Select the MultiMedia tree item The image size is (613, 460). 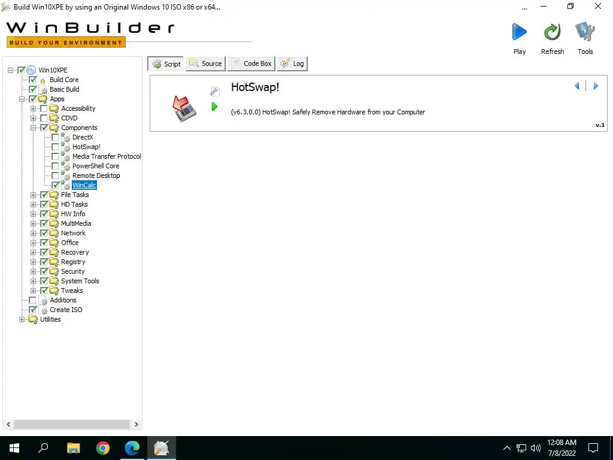[76, 224]
